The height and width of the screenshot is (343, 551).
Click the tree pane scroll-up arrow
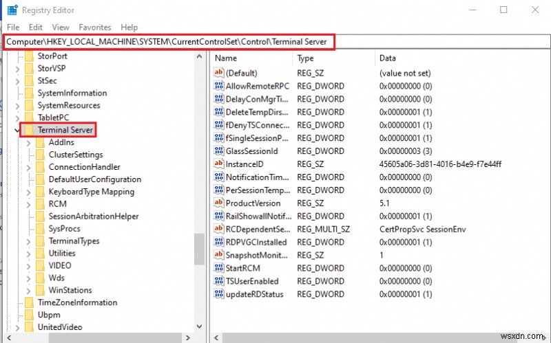pos(199,56)
